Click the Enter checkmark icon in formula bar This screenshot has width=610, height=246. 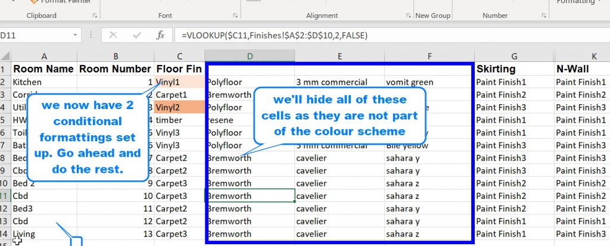[137, 36]
